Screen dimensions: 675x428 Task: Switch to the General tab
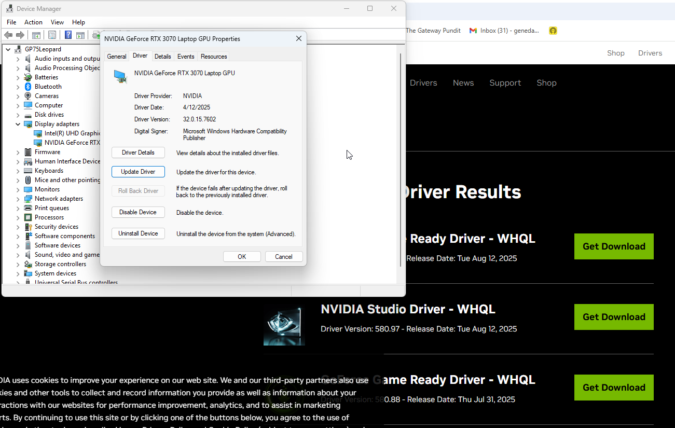117,57
